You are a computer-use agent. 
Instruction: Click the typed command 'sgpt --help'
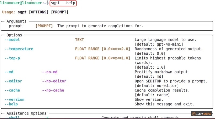(63, 3)
